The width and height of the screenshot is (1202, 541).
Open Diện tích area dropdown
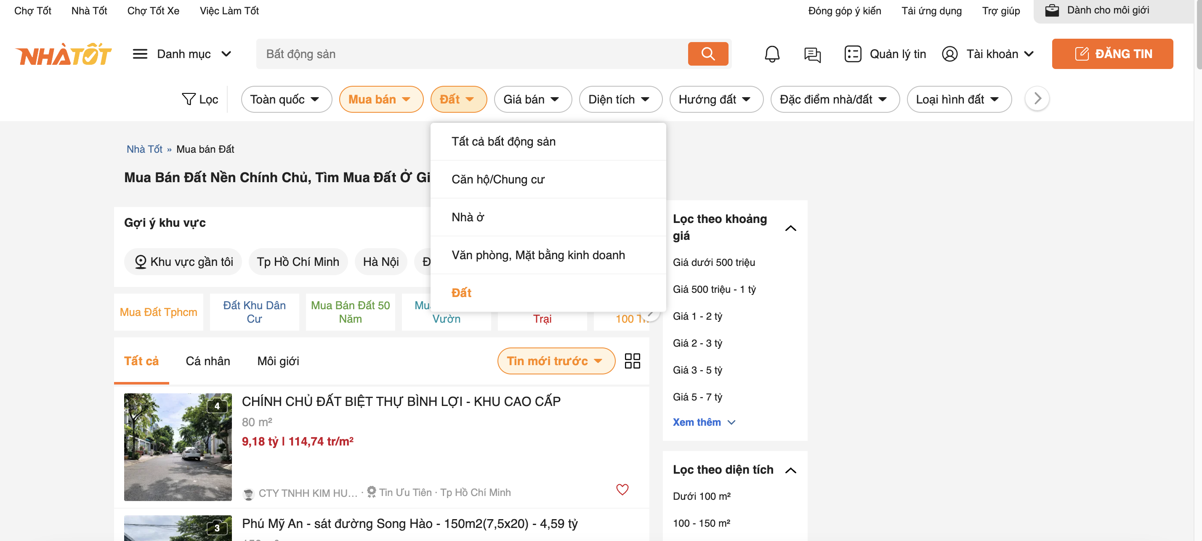[621, 99]
